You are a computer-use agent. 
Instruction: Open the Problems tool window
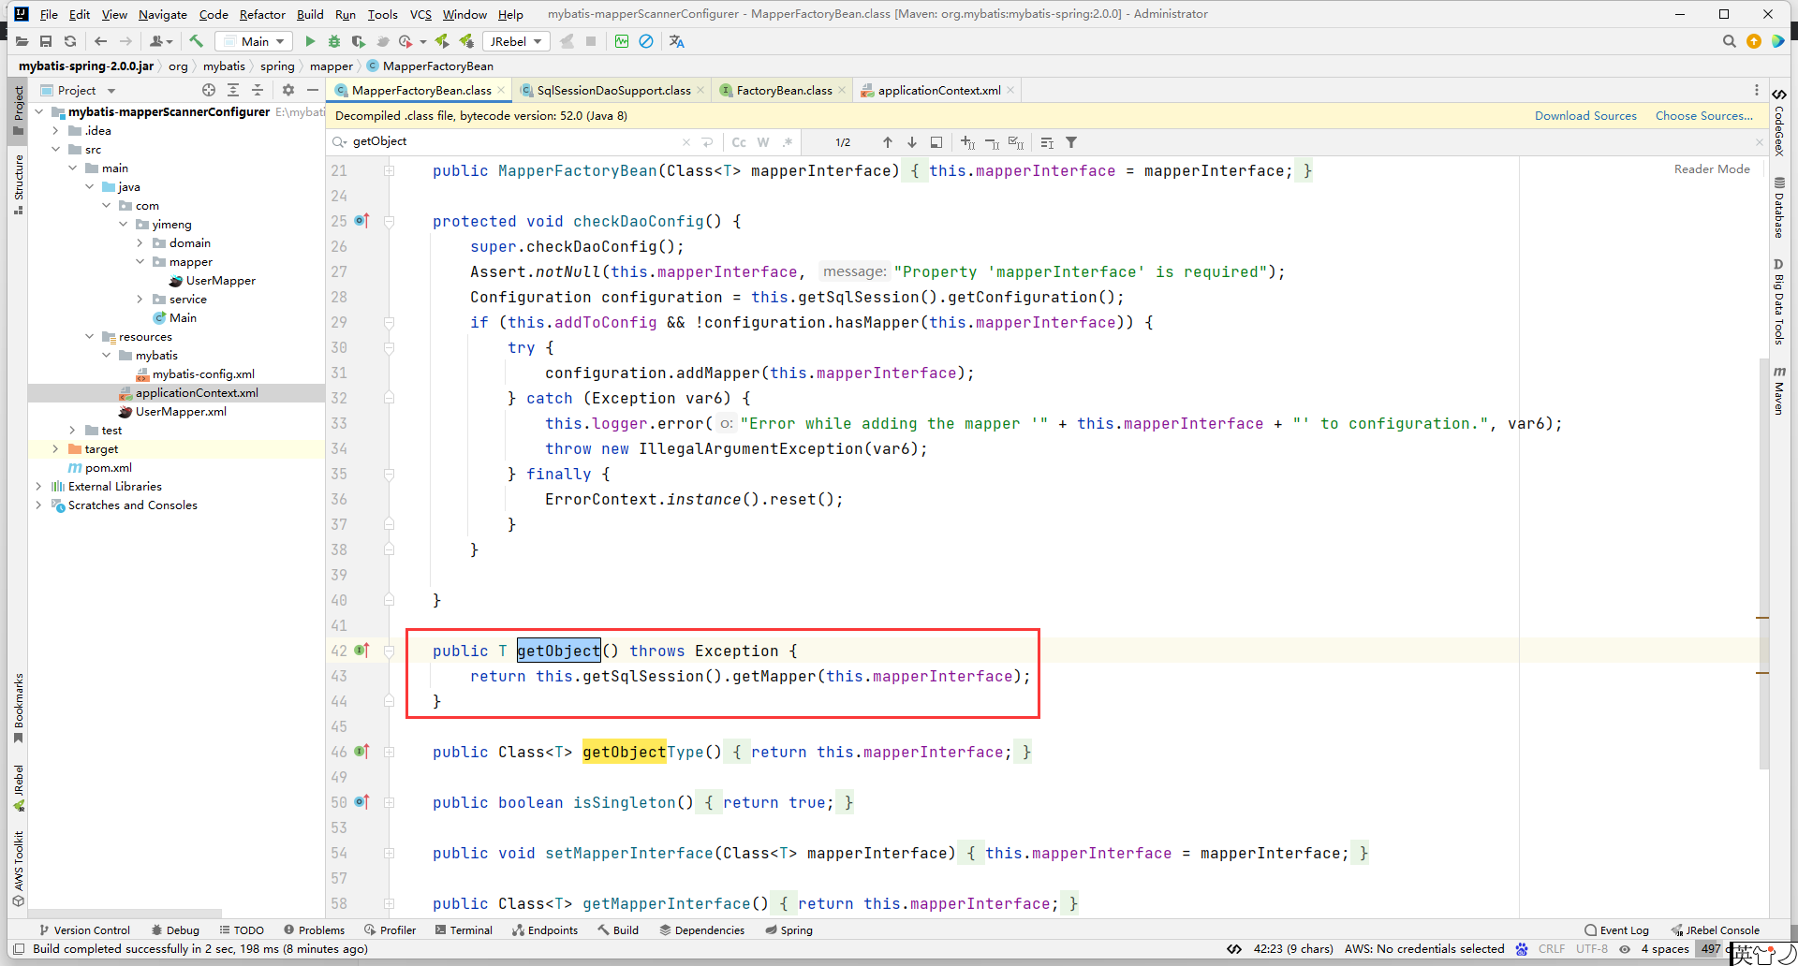click(x=315, y=930)
